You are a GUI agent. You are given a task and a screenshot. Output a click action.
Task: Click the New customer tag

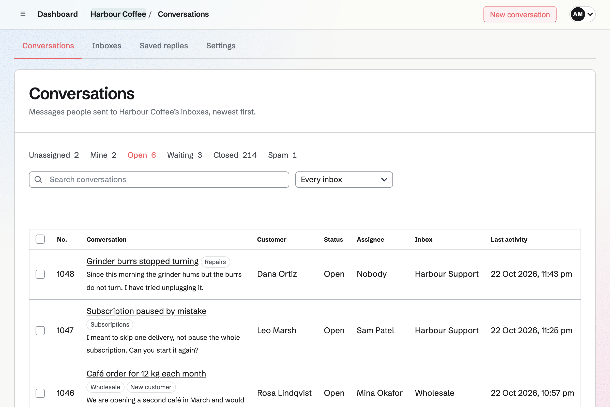(x=151, y=387)
